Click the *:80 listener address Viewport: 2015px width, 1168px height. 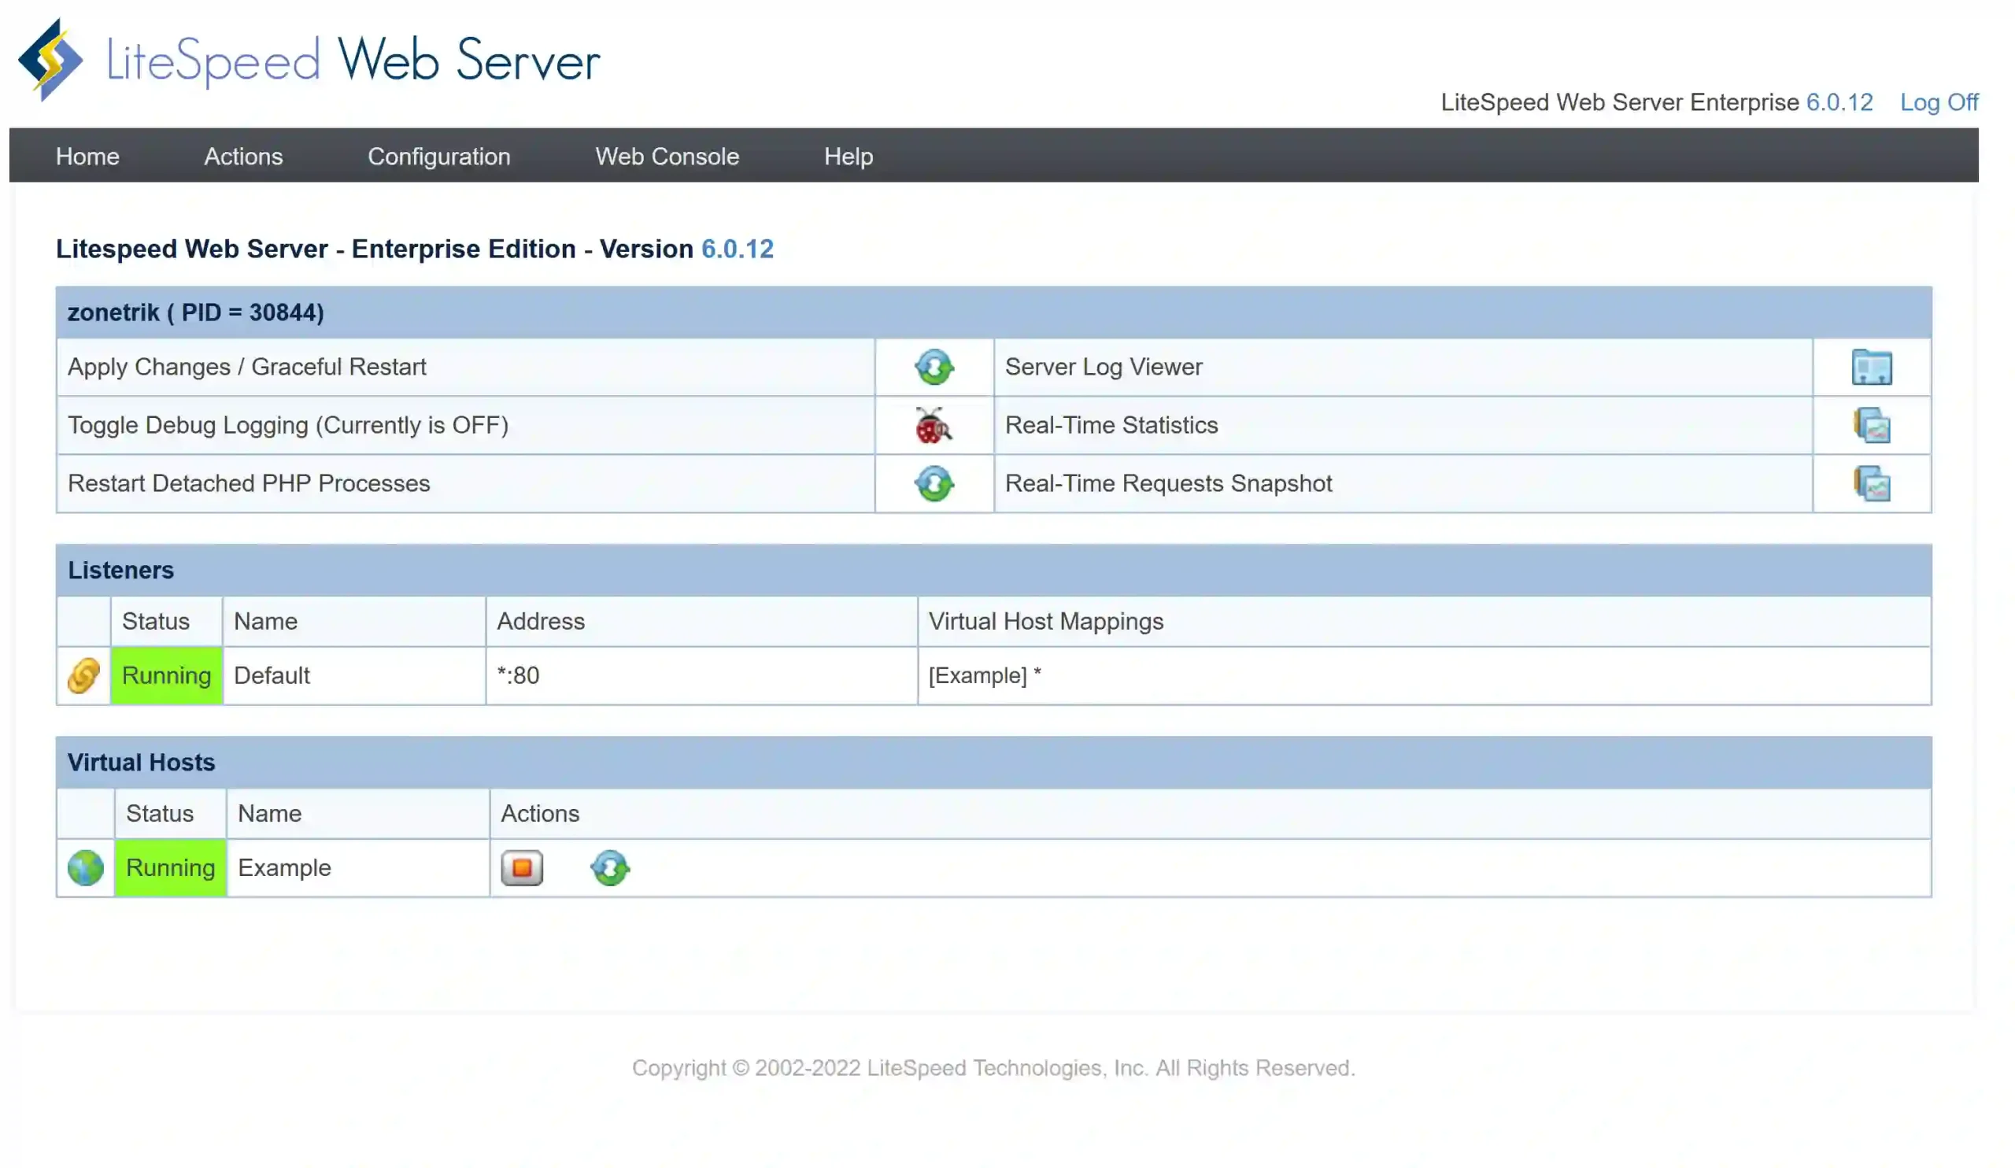pyautogui.click(x=518, y=675)
